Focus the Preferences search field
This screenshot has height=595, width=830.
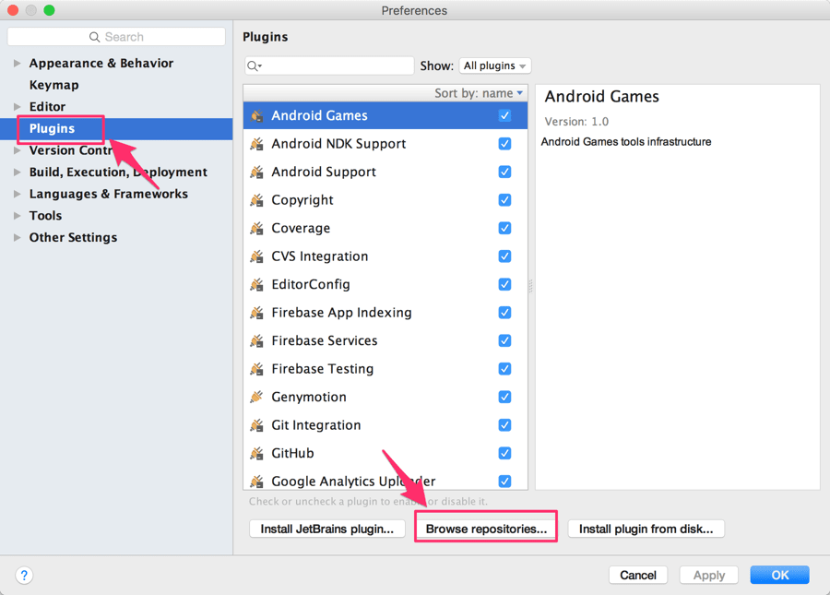116,37
